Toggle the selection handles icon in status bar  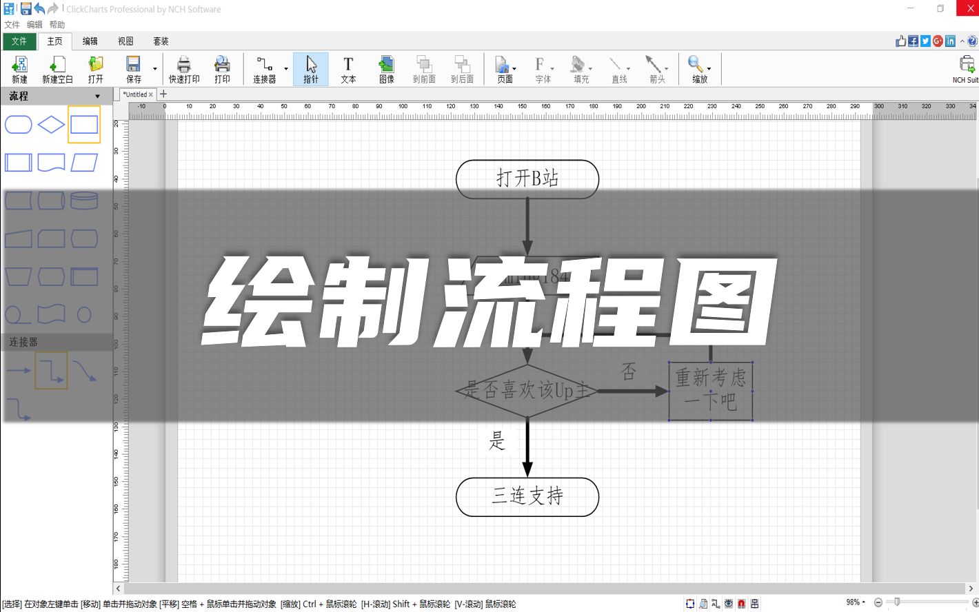(690, 604)
